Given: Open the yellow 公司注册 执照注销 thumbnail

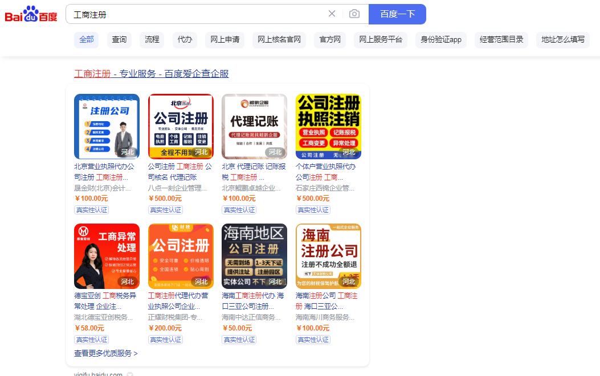Looking at the screenshot, I should (328, 126).
